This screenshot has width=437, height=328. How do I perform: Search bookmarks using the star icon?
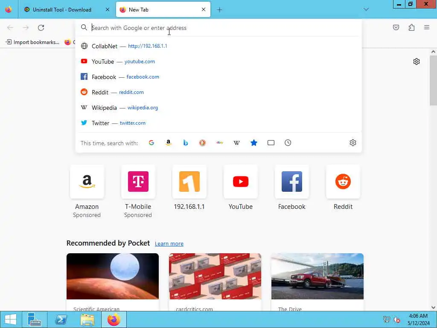pos(253,143)
